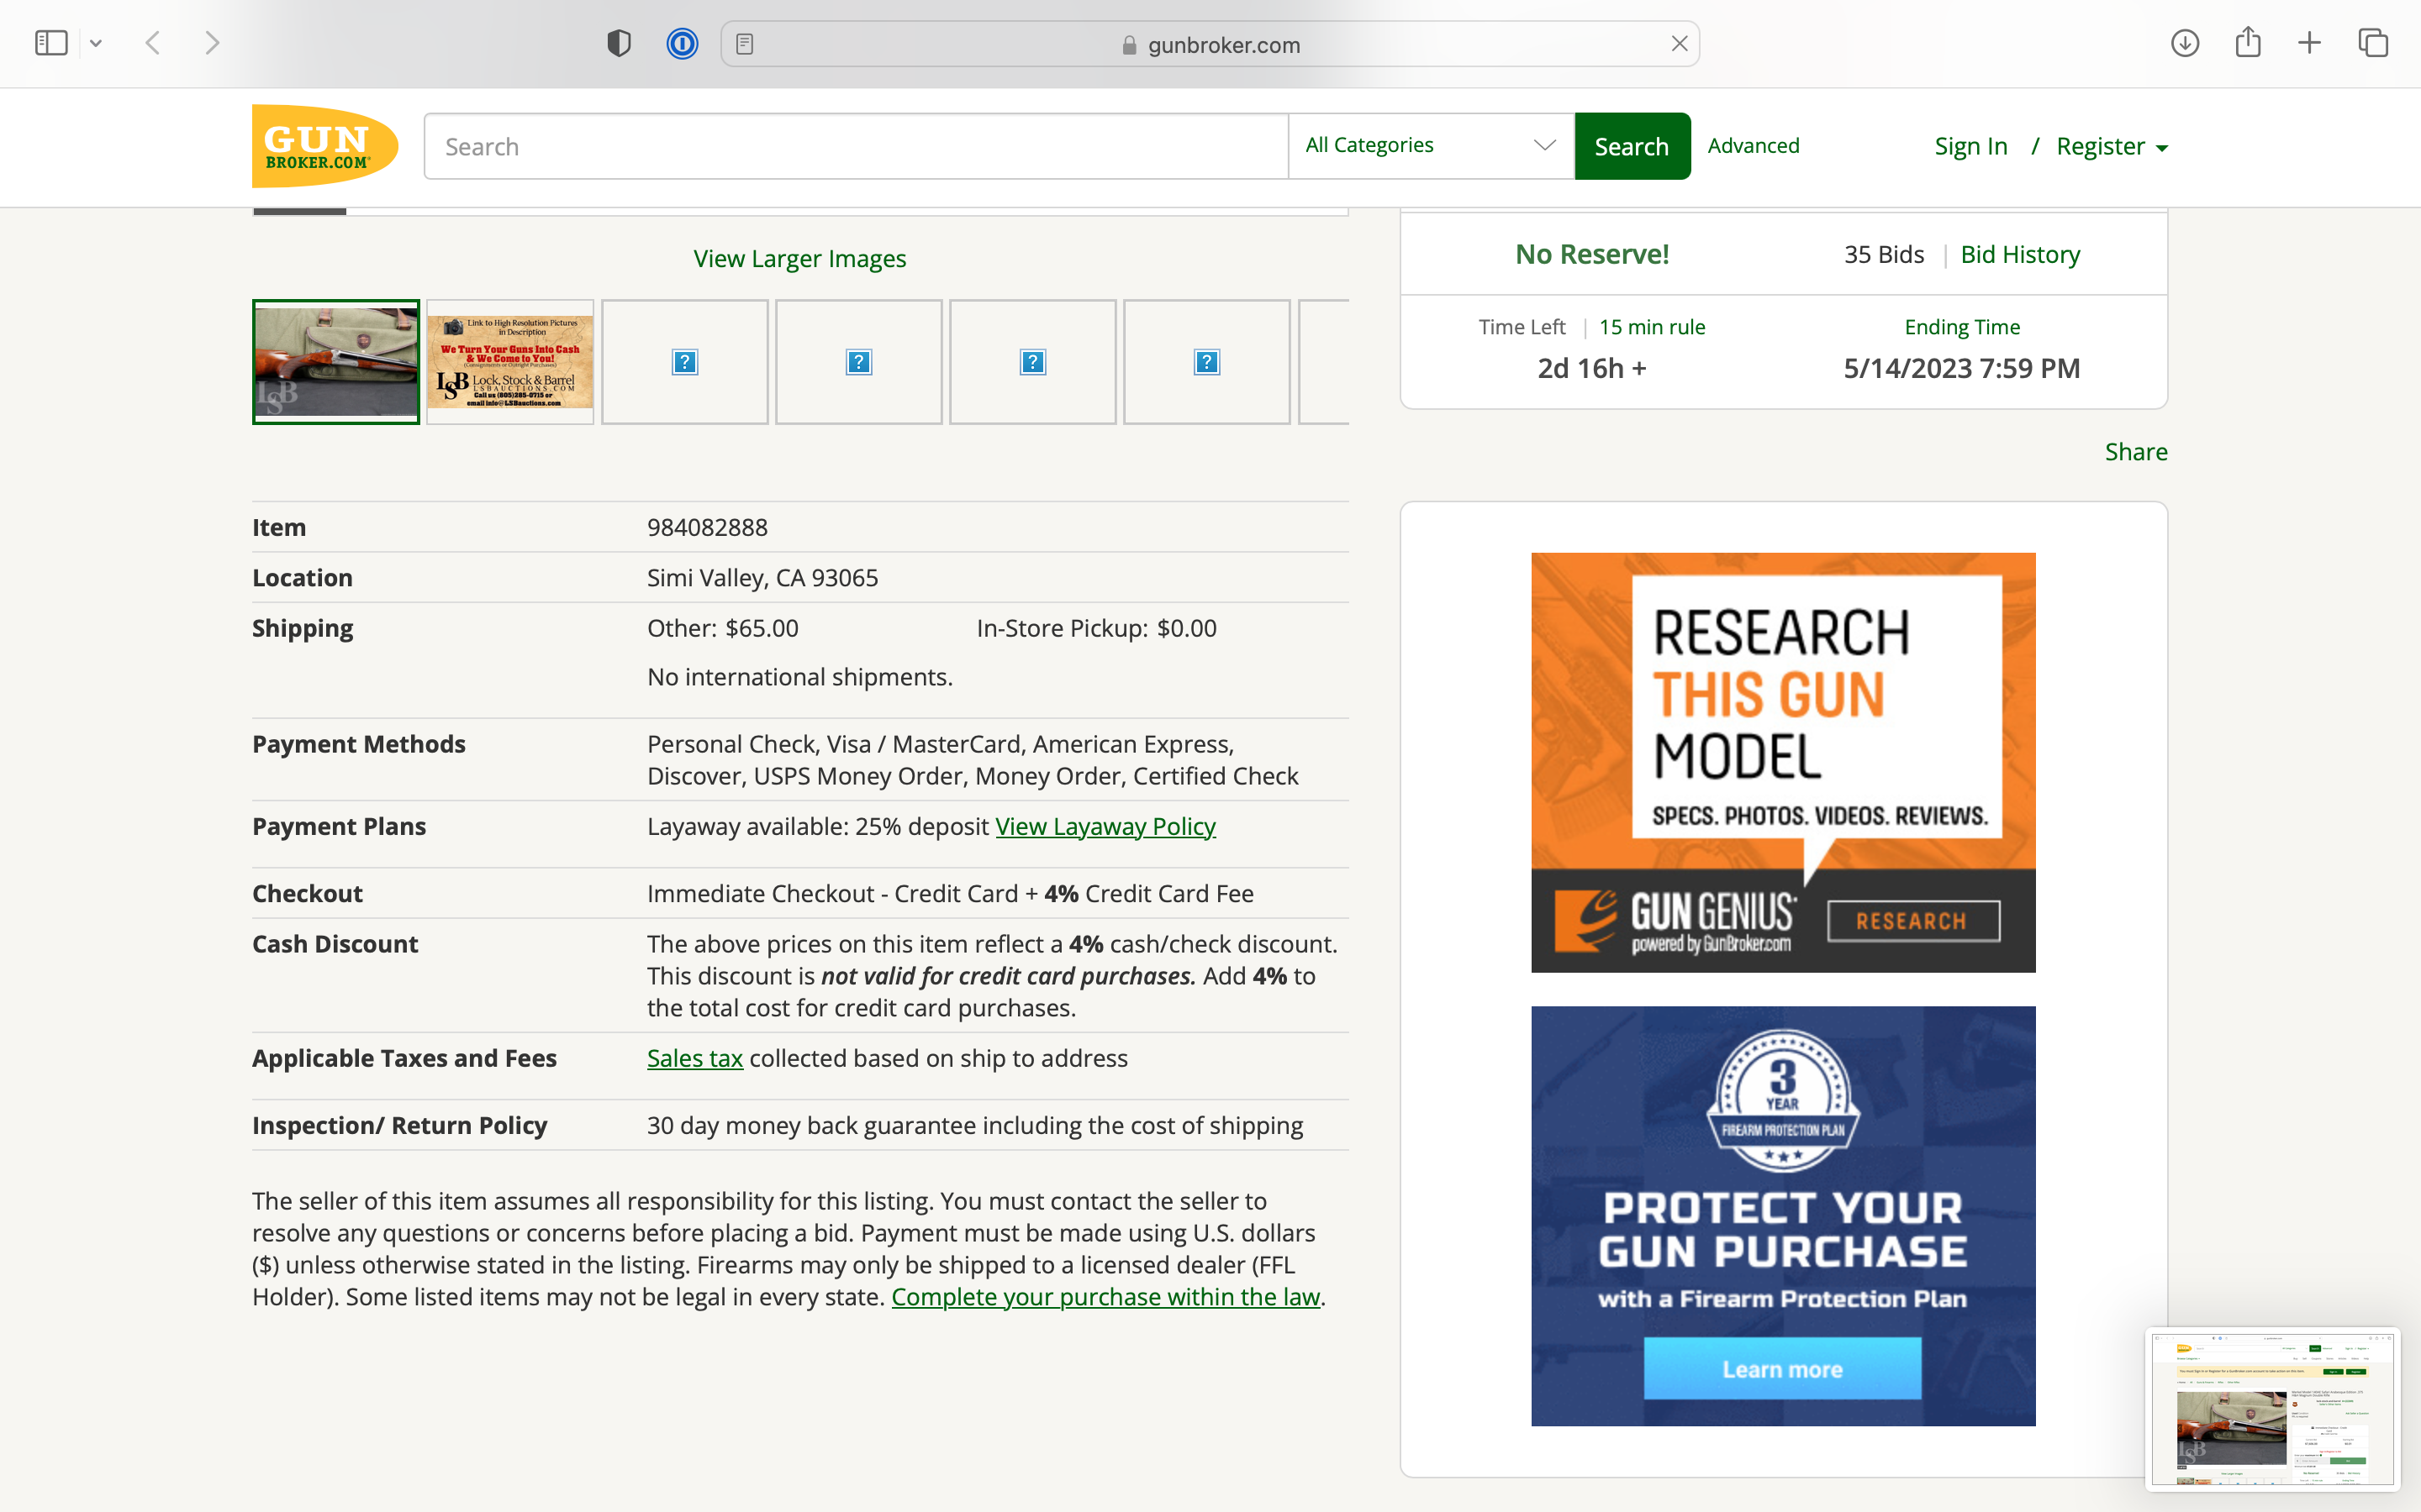Screen dimensions: 2421x1512
Task: Select the fourth thumbnail with missing image
Action: pyautogui.click(x=858, y=362)
